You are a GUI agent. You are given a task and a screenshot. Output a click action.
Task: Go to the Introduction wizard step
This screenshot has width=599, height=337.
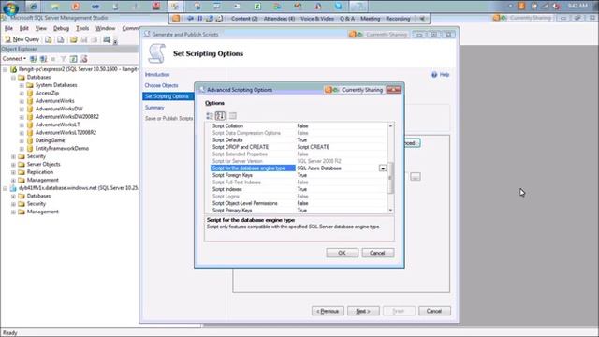[157, 75]
